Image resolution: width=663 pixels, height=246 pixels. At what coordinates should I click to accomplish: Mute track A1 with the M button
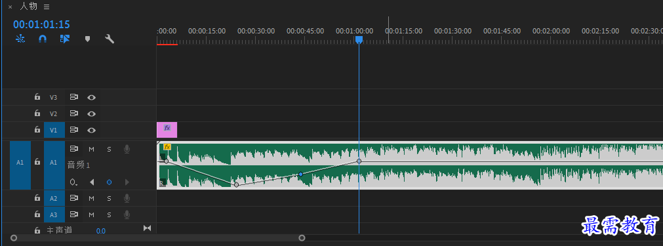point(91,149)
